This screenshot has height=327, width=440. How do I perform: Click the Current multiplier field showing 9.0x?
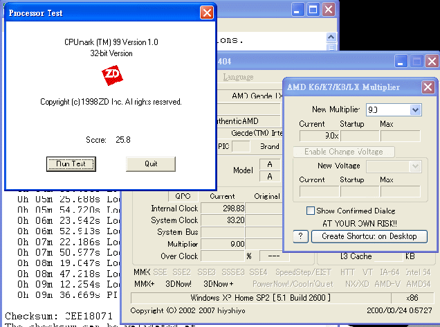coord(320,136)
